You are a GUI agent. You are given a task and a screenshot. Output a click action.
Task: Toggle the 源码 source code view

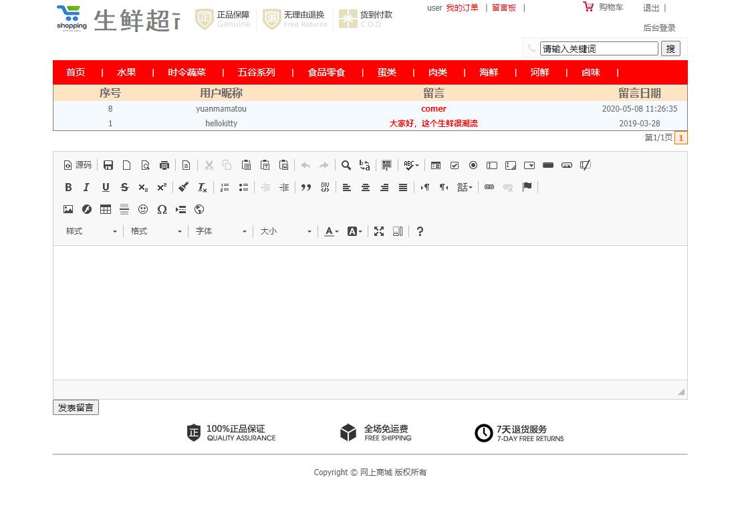78,165
